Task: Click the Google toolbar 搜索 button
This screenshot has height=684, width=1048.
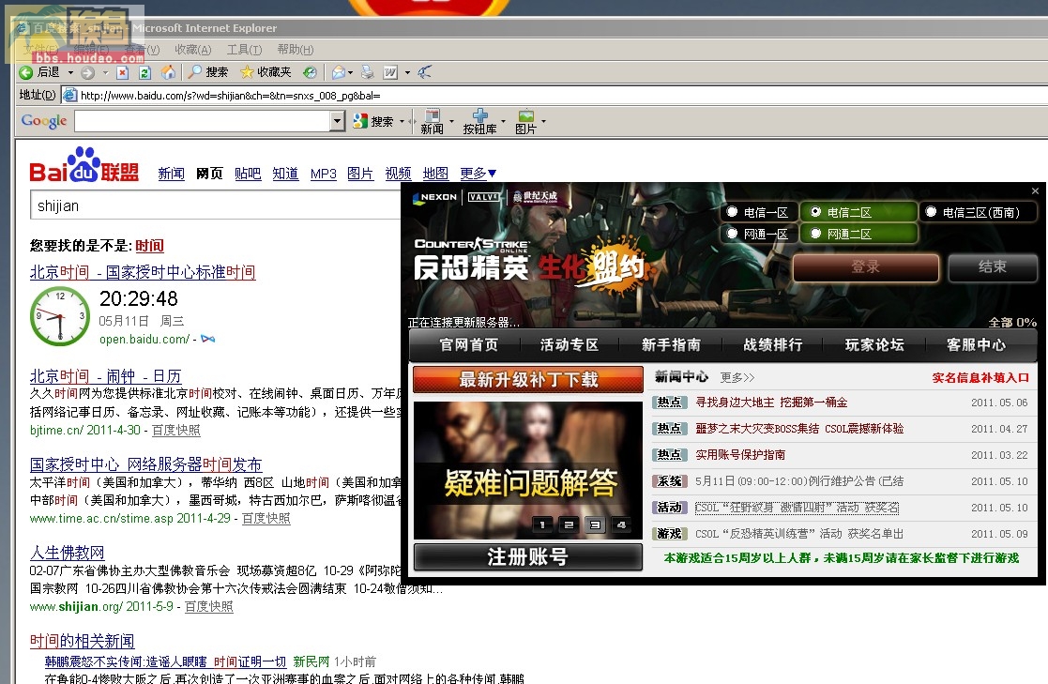Action: point(373,121)
